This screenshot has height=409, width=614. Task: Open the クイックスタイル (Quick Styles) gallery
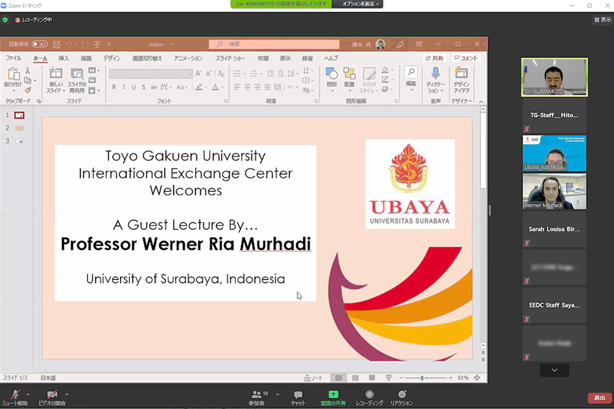point(369,81)
